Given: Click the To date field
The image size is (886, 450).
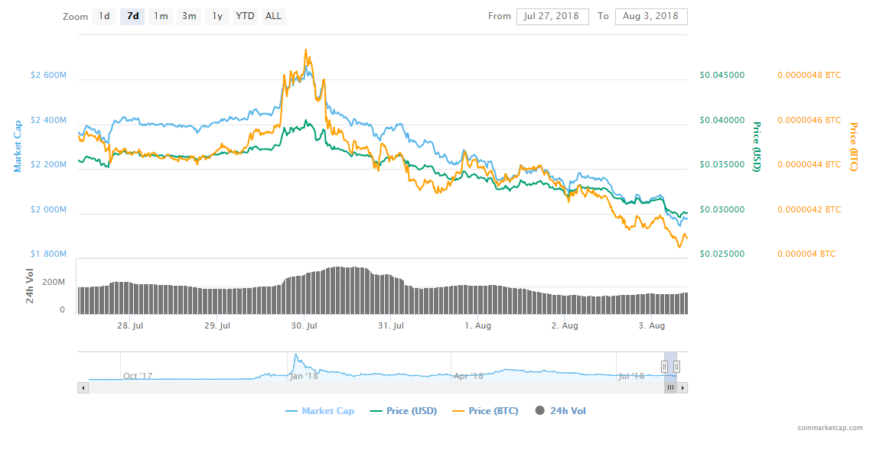Looking at the screenshot, I should tap(650, 16).
